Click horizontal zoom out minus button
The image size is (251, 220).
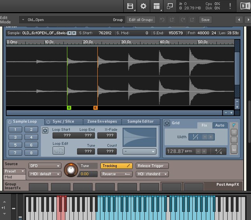pos(226,113)
